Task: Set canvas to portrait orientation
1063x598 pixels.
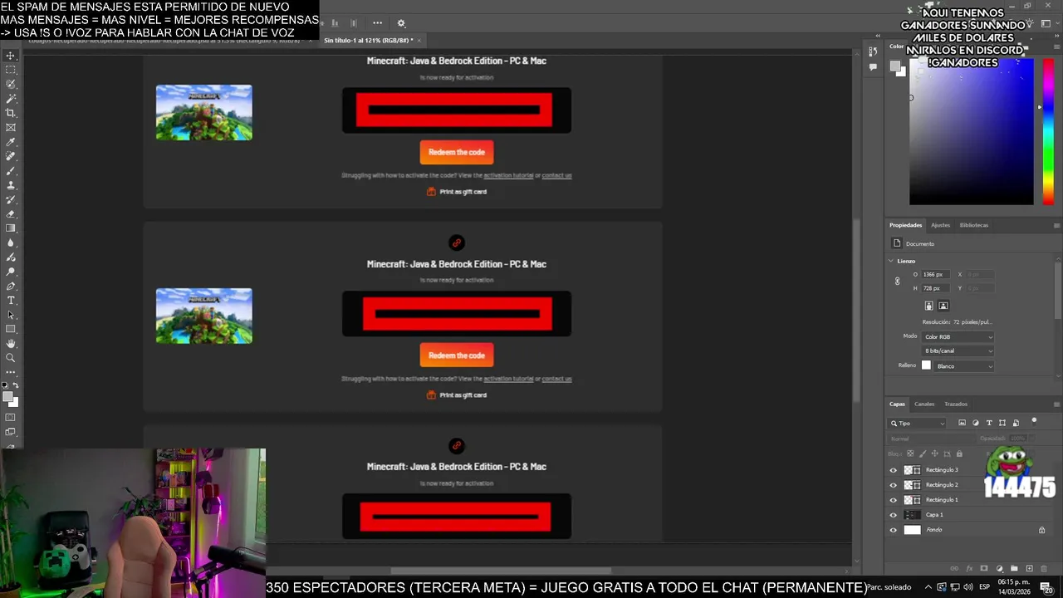Action: (928, 306)
